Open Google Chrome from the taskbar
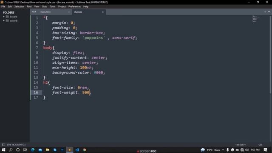The image size is (272, 153). [x=85, y=150]
